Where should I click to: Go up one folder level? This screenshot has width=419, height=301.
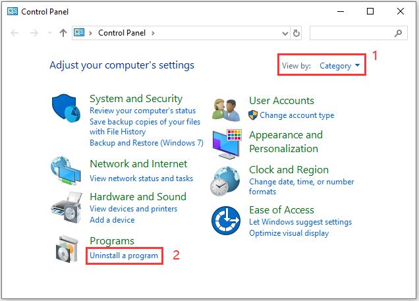pyautogui.click(x=63, y=33)
